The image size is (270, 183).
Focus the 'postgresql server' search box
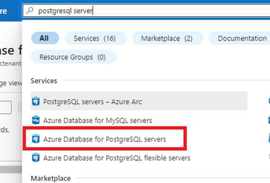[146, 11]
